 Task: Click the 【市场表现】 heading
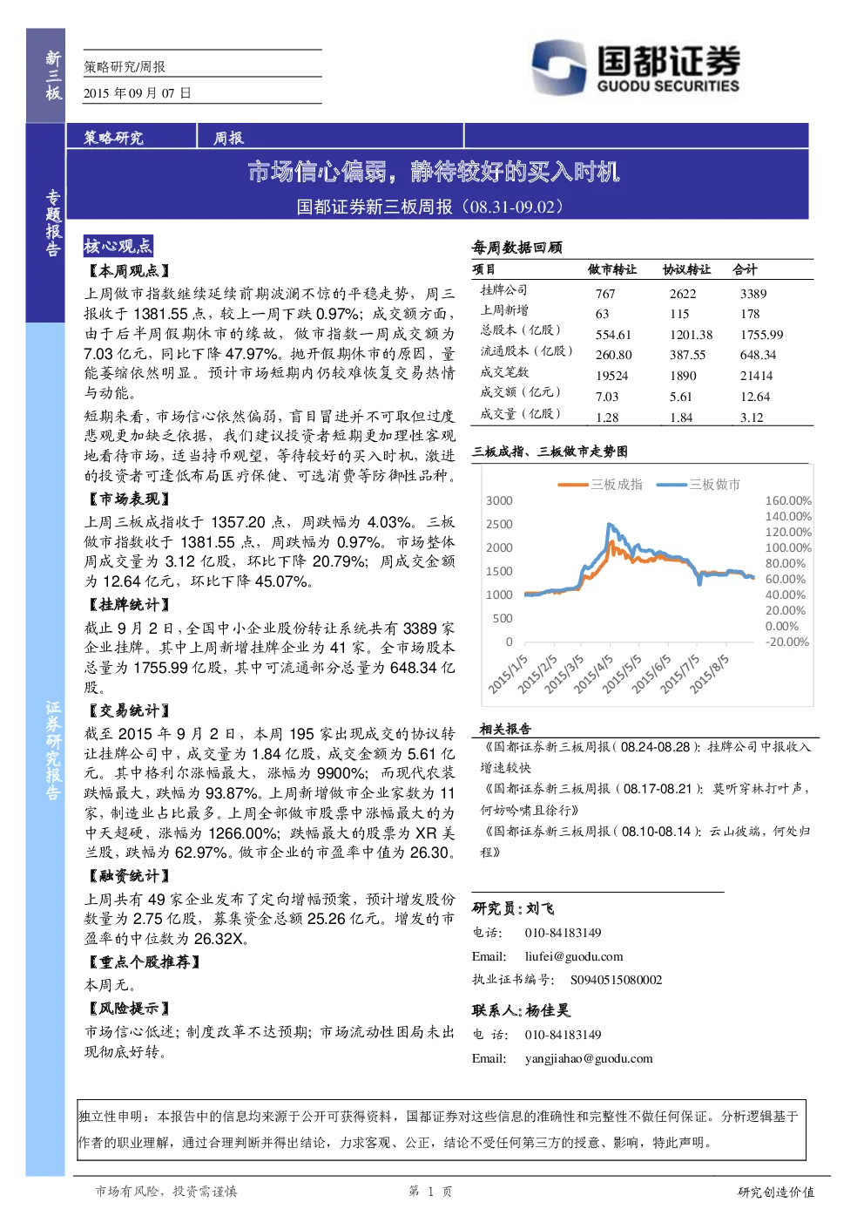point(129,499)
